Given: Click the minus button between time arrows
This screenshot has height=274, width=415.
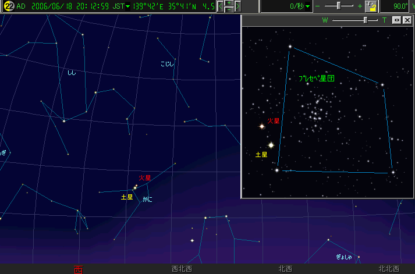Looking at the screenshot, I should 229,10.
